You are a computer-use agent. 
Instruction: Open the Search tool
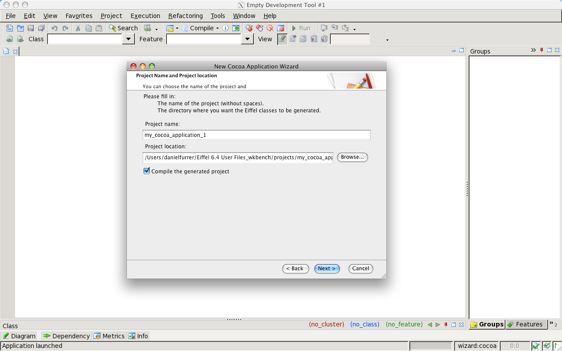123,28
